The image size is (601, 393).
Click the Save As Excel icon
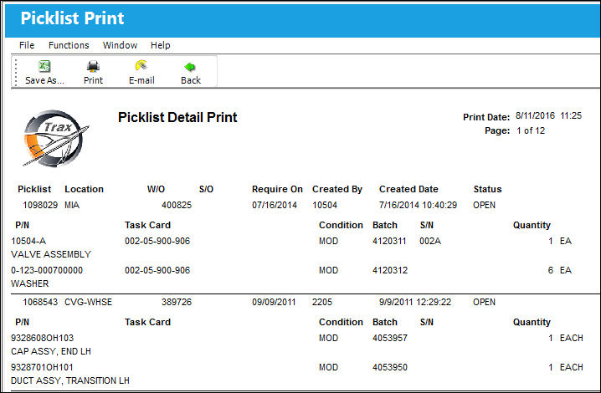click(x=44, y=66)
